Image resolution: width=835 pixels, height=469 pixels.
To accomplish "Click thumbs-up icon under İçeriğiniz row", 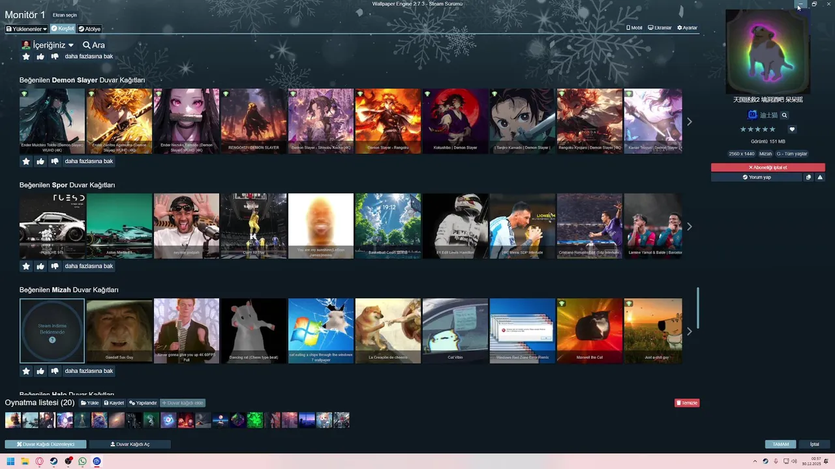I will click(x=40, y=57).
